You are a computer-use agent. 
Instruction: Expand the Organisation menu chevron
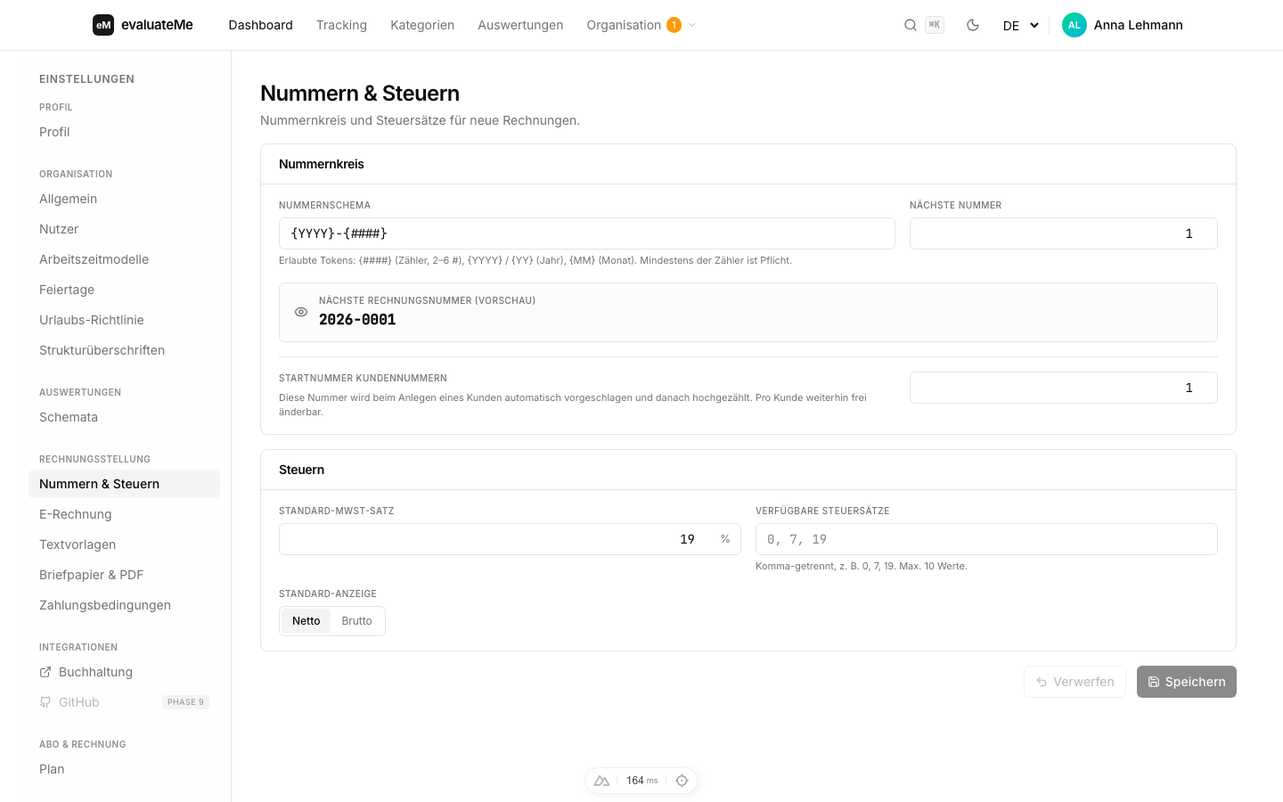(692, 25)
